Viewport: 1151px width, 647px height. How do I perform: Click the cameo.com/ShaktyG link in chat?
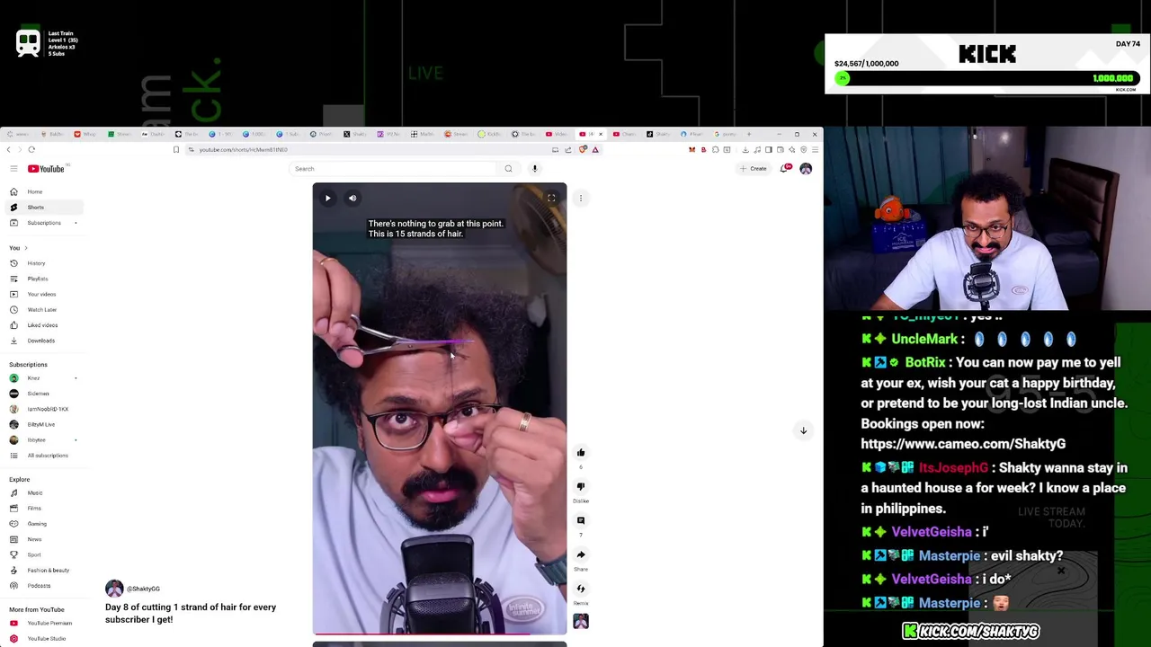pyautogui.click(x=962, y=444)
